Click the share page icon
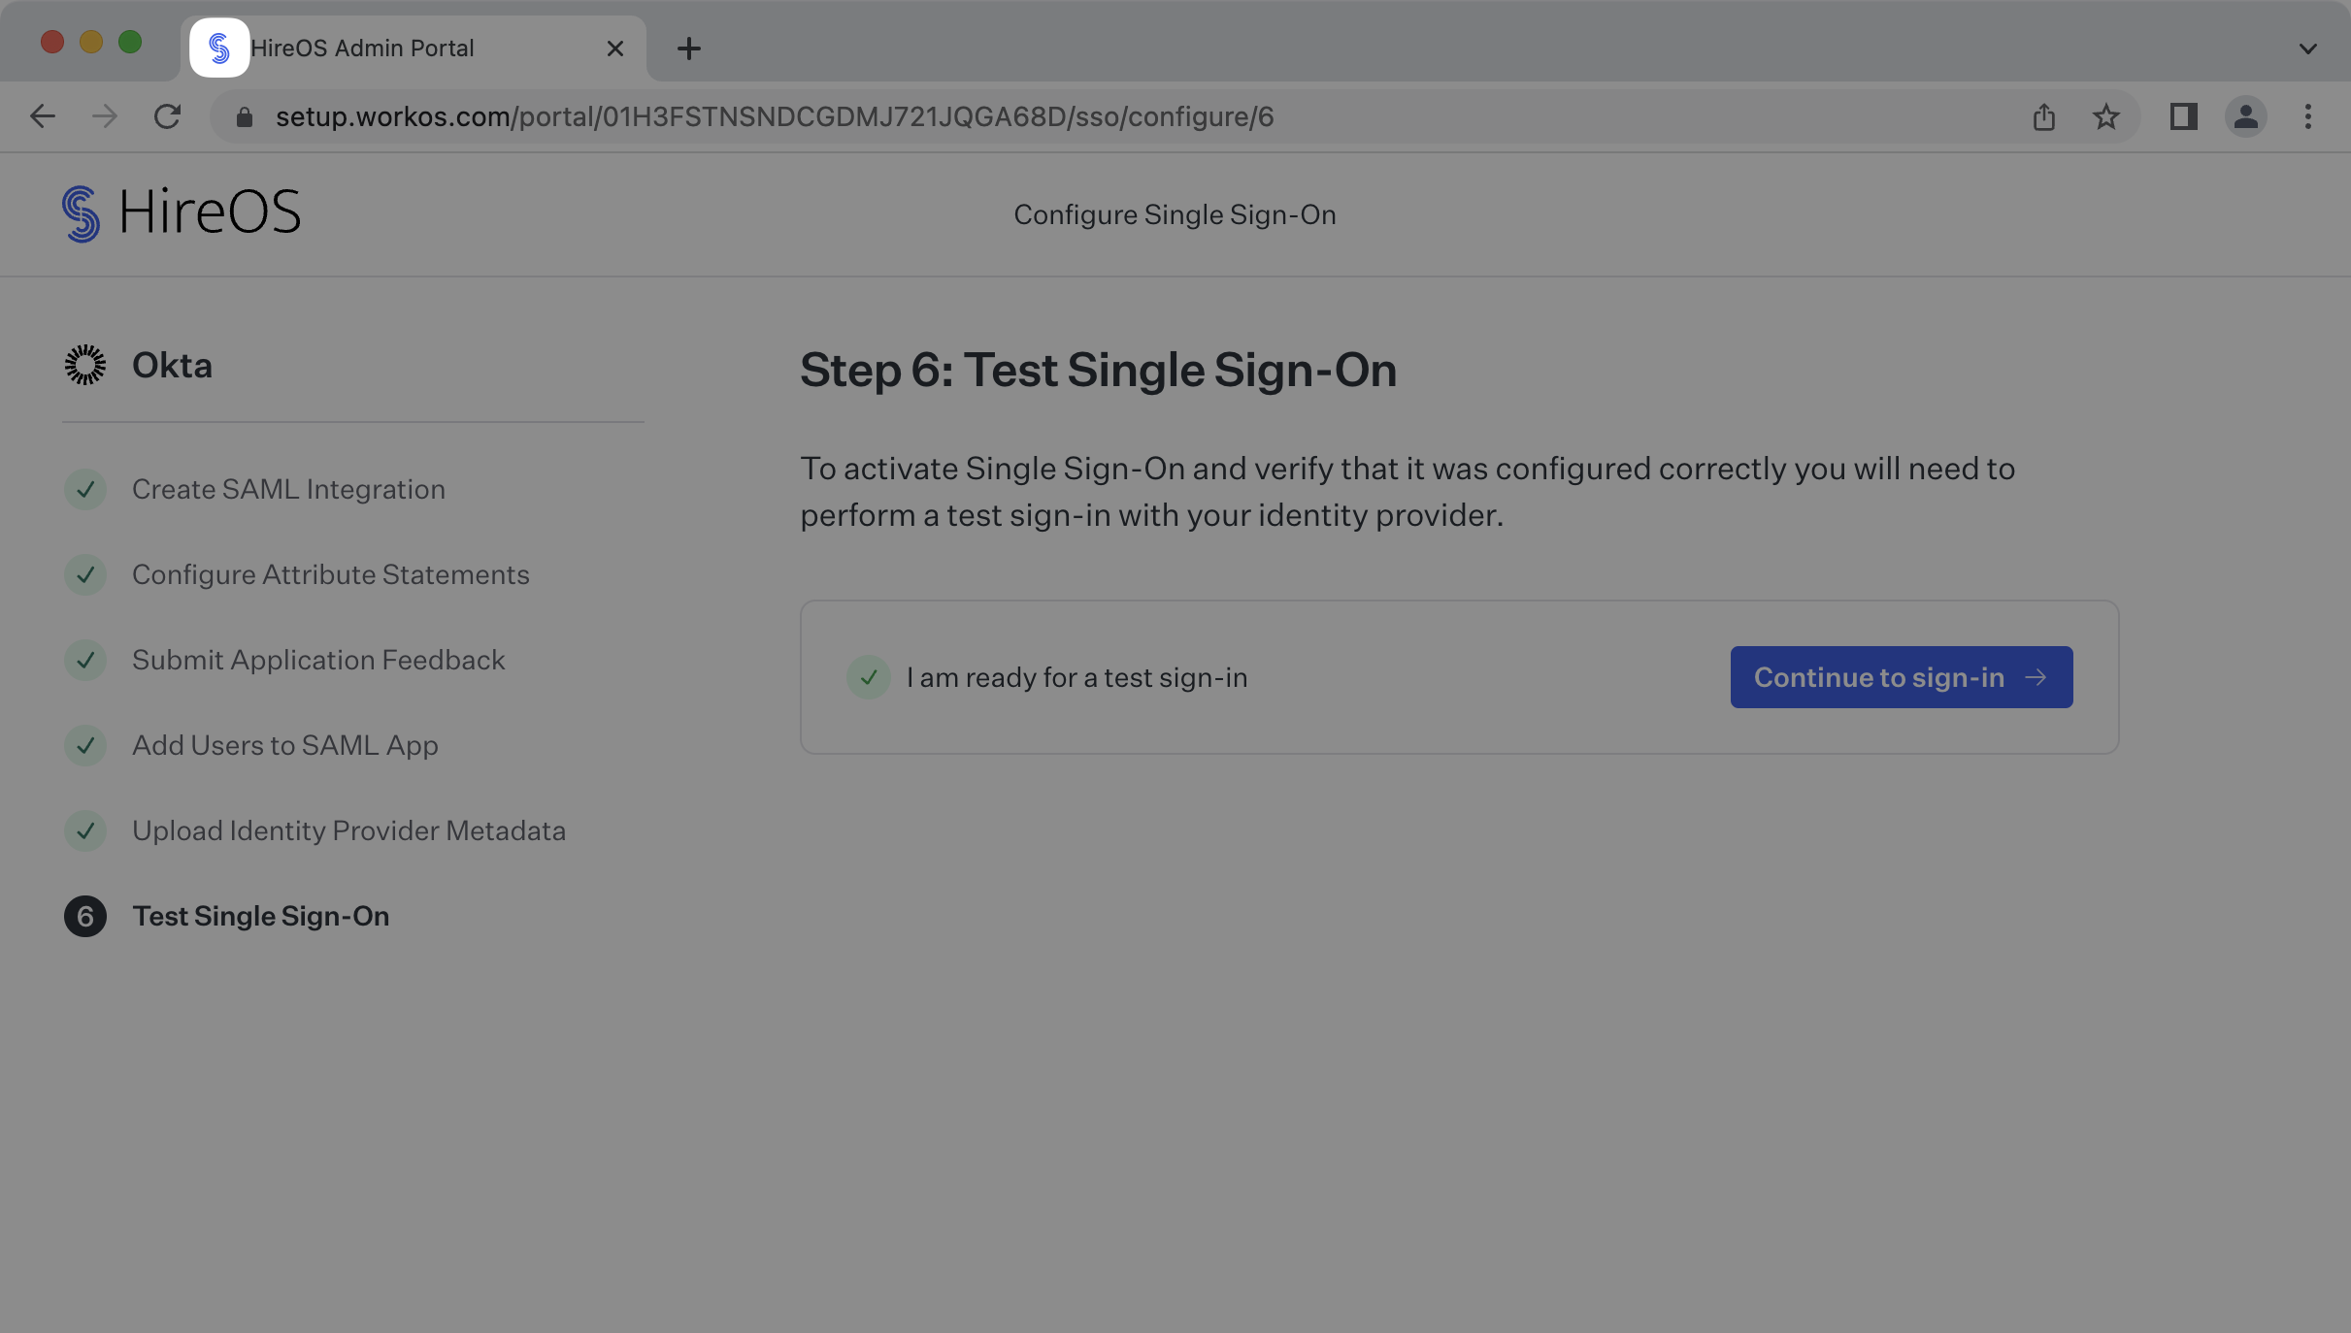This screenshot has height=1333, width=2351. coord(2043,116)
